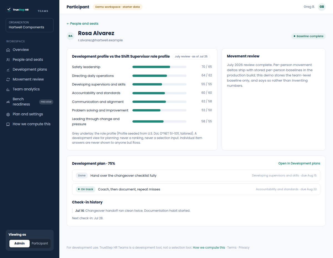Click the footer How we compute this link
Screen dimensions: 333x258
209,247
